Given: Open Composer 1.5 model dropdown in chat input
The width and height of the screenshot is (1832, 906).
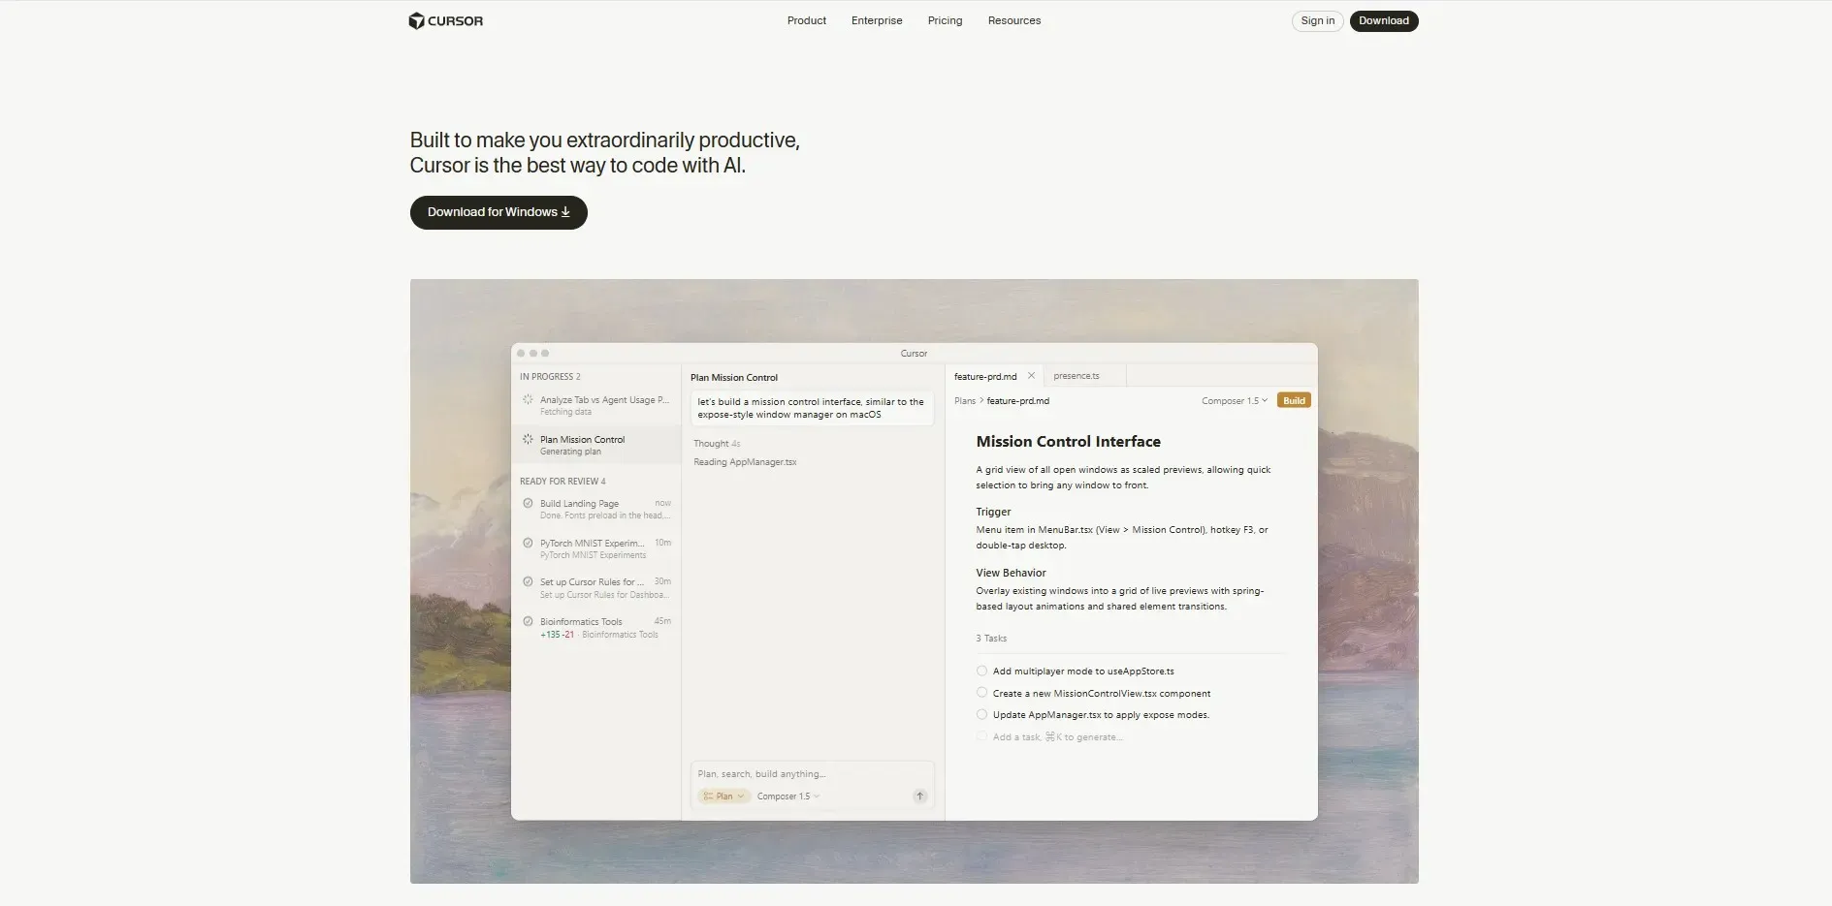Looking at the screenshot, I should tap(787, 797).
